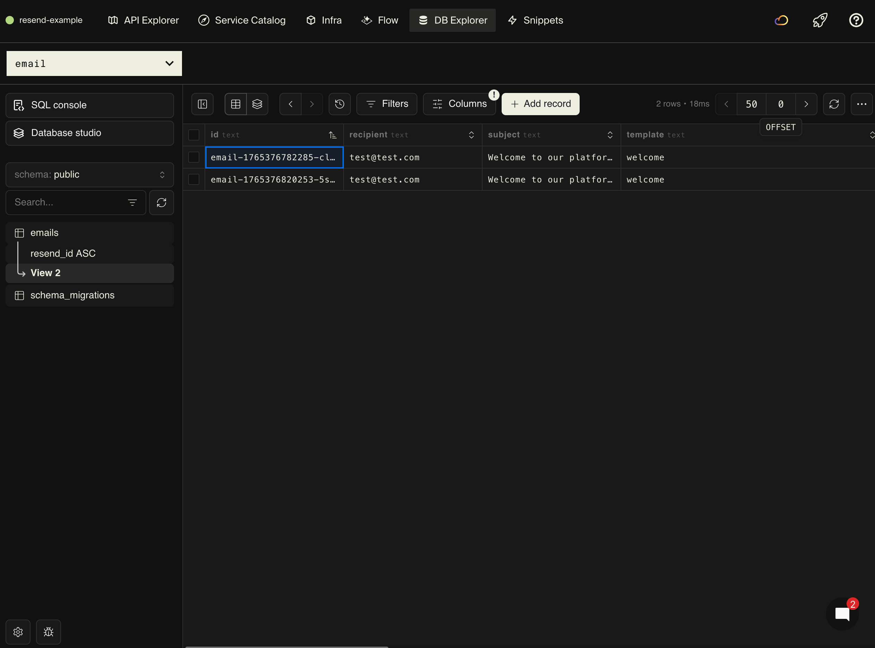Click the Add record button

coord(540,104)
